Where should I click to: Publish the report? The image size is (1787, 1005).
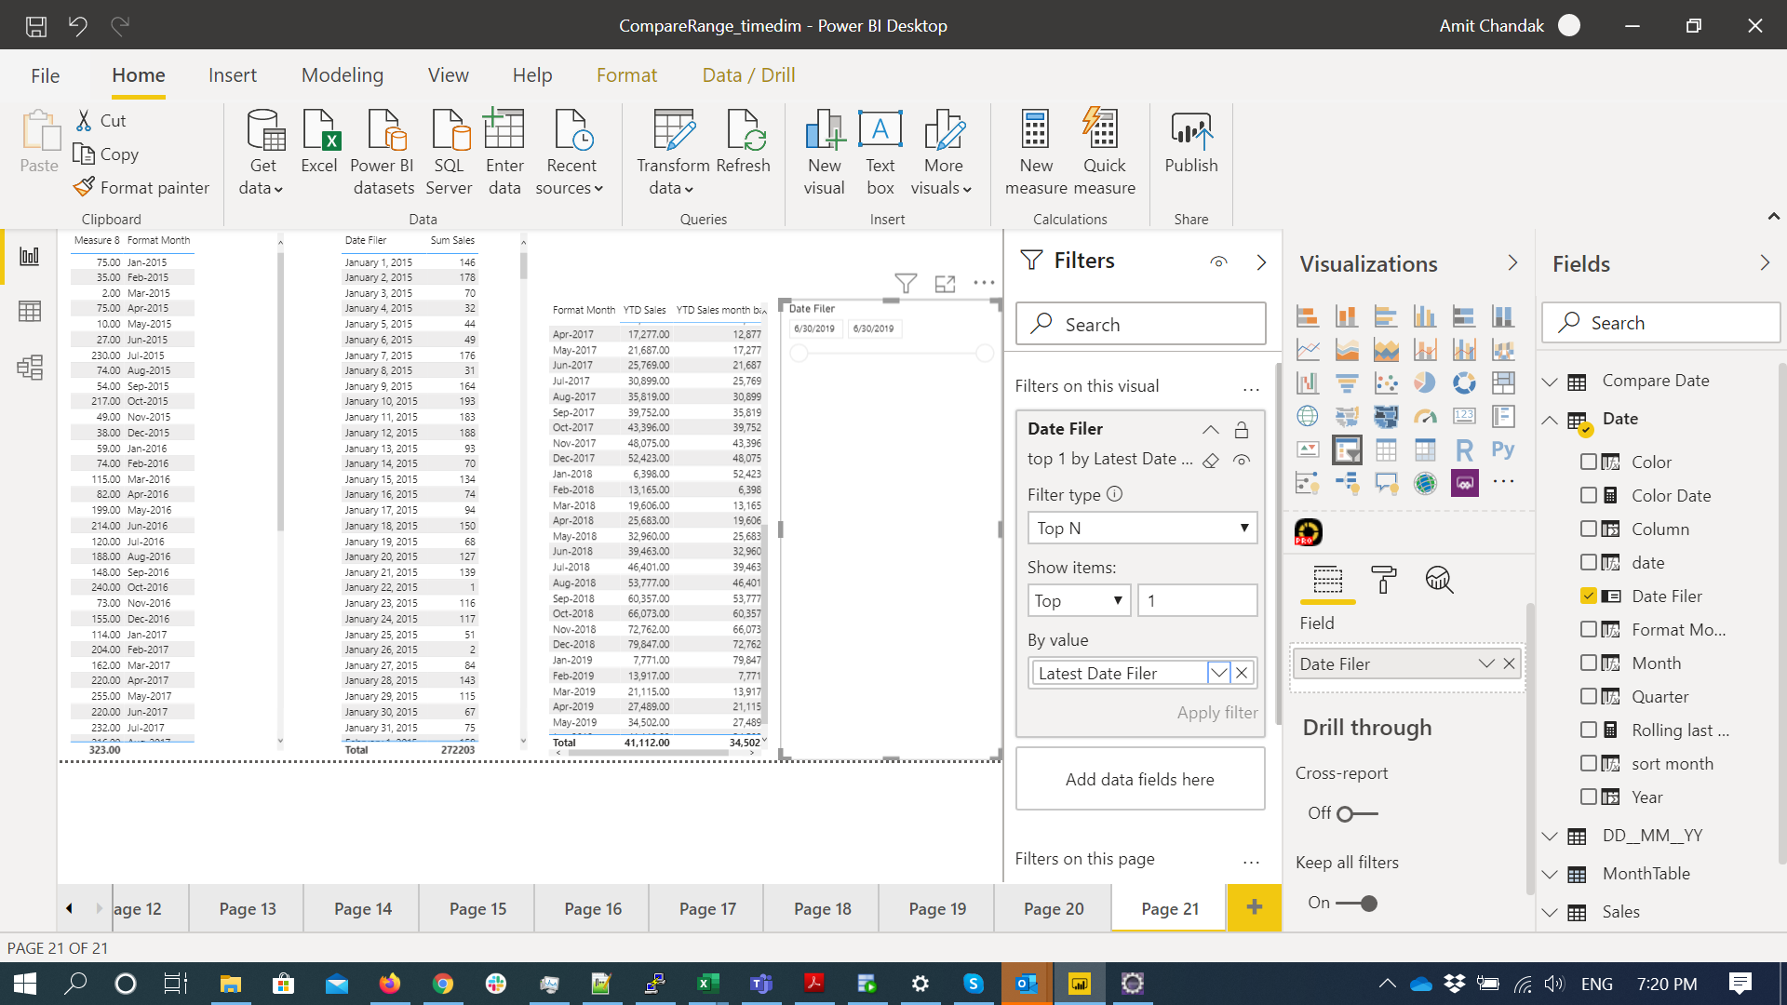click(1191, 141)
